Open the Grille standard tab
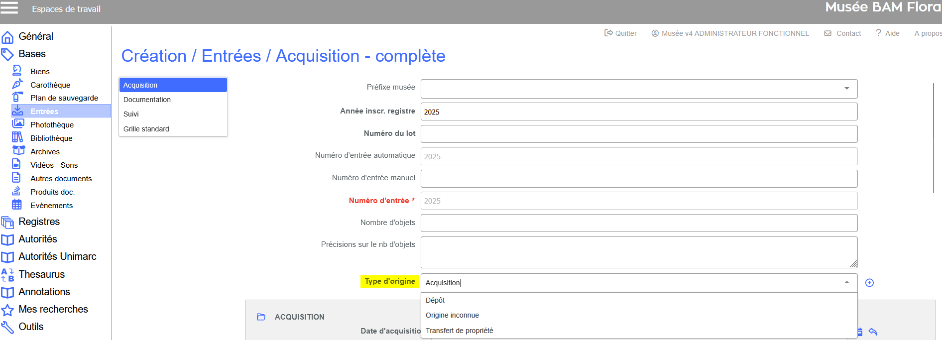 146,129
